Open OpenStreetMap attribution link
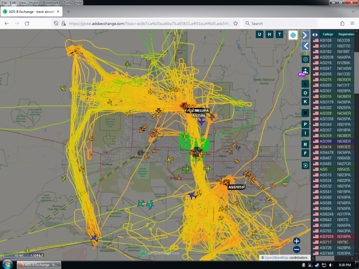 point(276,257)
